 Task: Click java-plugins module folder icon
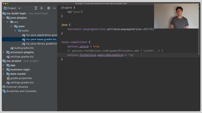[x=8, y=18]
